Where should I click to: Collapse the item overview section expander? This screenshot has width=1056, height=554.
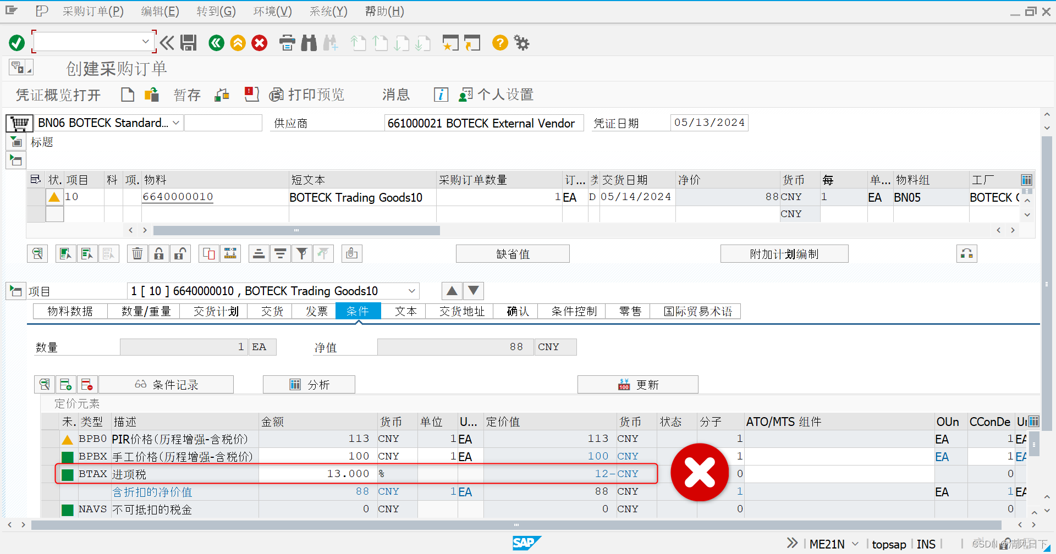coord(16,160)
